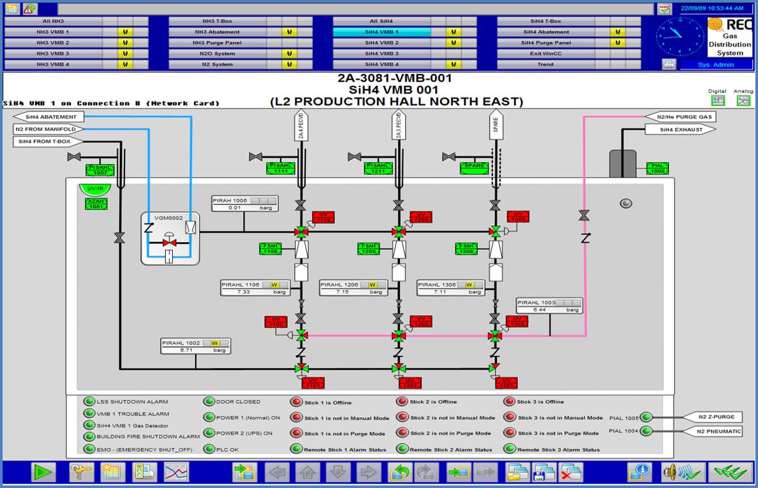
Task: Click the LSS SHUTDOWN ALARM status text
Action: point(132,402)
